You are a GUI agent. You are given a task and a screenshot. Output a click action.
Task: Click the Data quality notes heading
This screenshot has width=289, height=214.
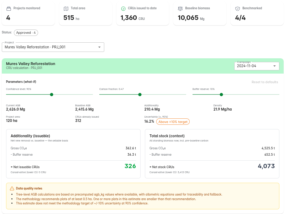29,188
